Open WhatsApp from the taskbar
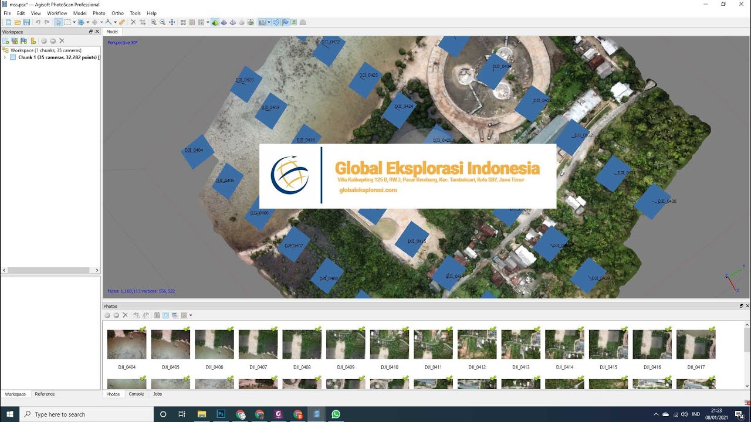 (x=336, y=414)
